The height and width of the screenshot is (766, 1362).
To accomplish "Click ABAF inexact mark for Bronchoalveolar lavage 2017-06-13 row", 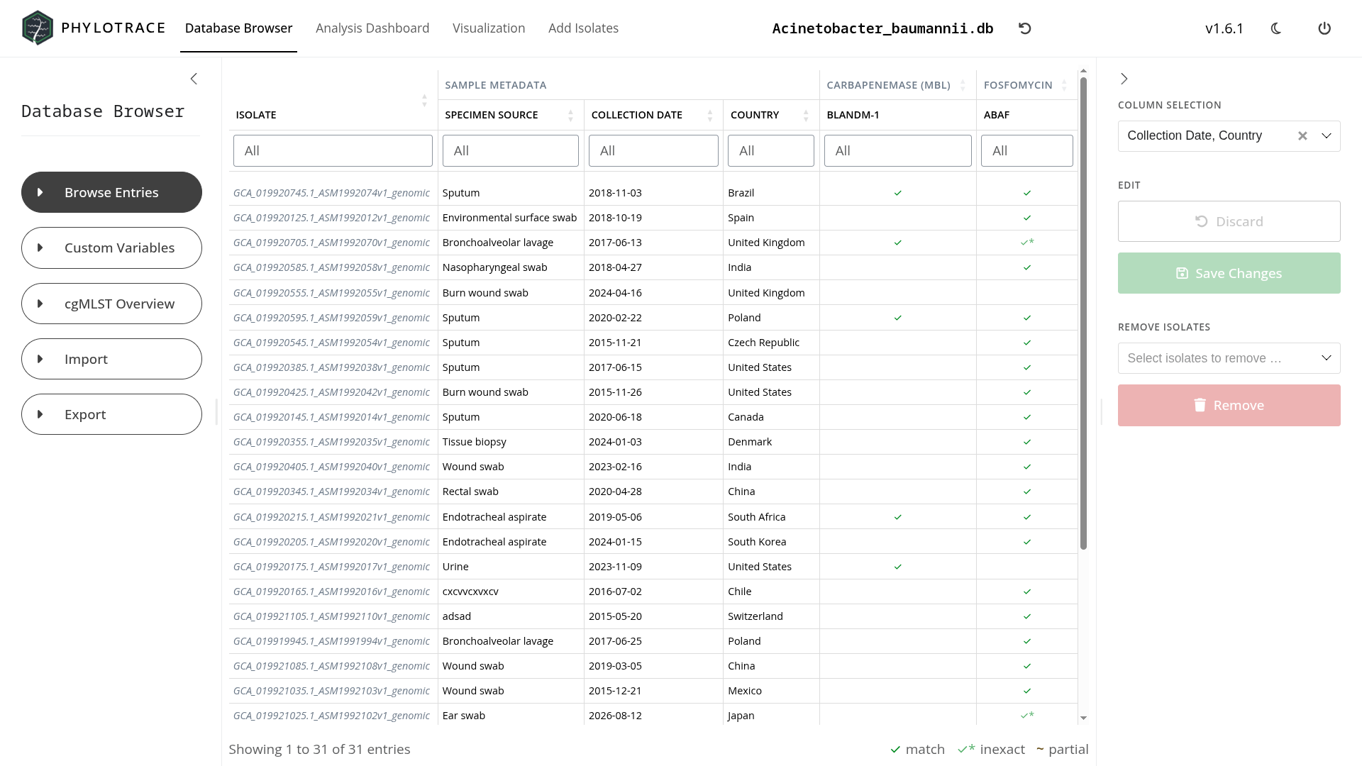I will pos(1026,243).
